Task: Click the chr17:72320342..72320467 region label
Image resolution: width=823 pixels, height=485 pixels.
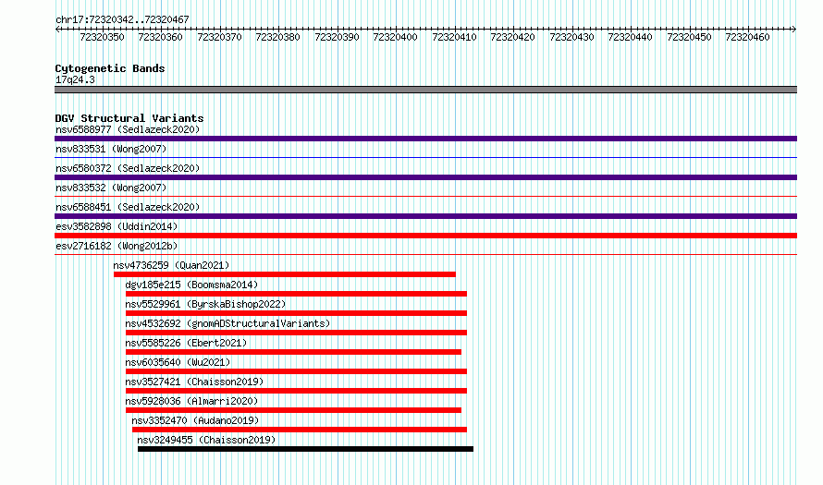Action: tap(122, 19)
